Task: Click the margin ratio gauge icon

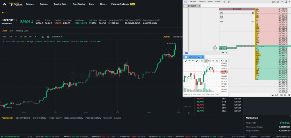Action: pyautogui.click(x=281, y=123)
